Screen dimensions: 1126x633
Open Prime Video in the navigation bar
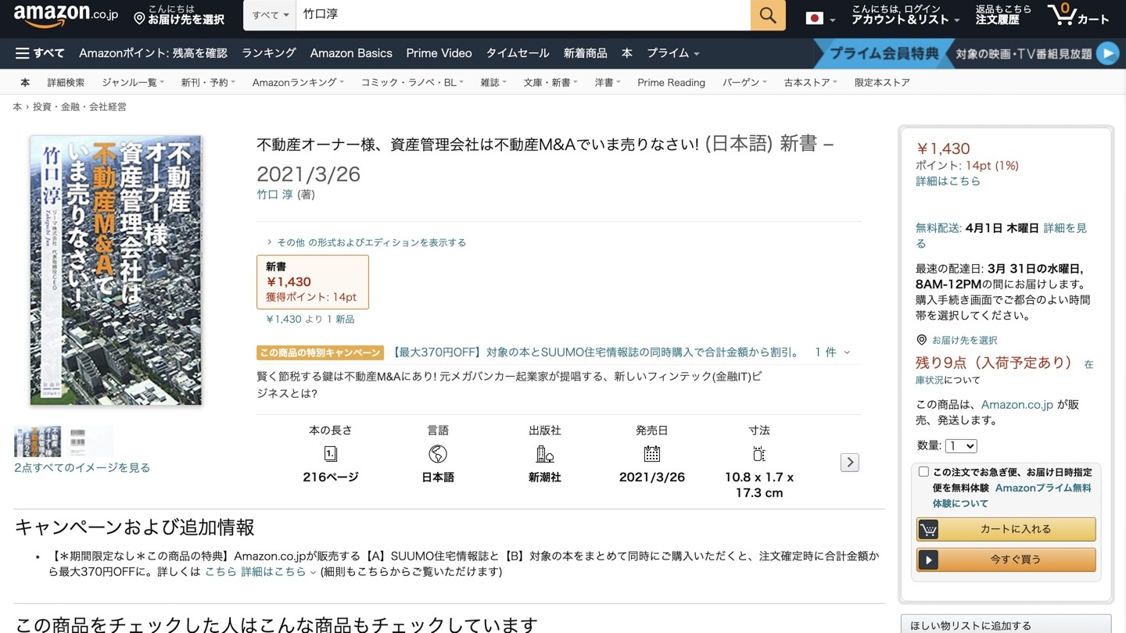(x=439, y=53)
